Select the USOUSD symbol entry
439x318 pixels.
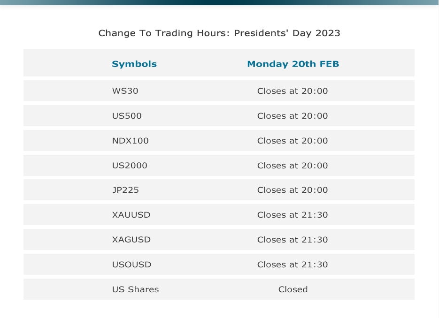pos(132,265)
